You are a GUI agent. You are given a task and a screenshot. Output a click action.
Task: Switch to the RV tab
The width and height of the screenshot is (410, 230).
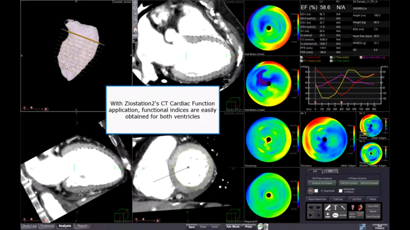[x=330, y=171]
